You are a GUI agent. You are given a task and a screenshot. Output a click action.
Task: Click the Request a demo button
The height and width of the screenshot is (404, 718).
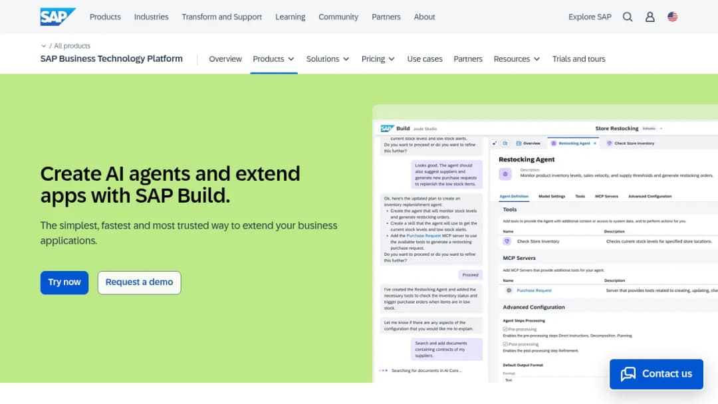coord(139,282)
